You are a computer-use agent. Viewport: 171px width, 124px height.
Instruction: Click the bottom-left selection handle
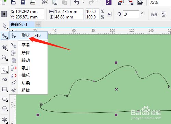38,115
